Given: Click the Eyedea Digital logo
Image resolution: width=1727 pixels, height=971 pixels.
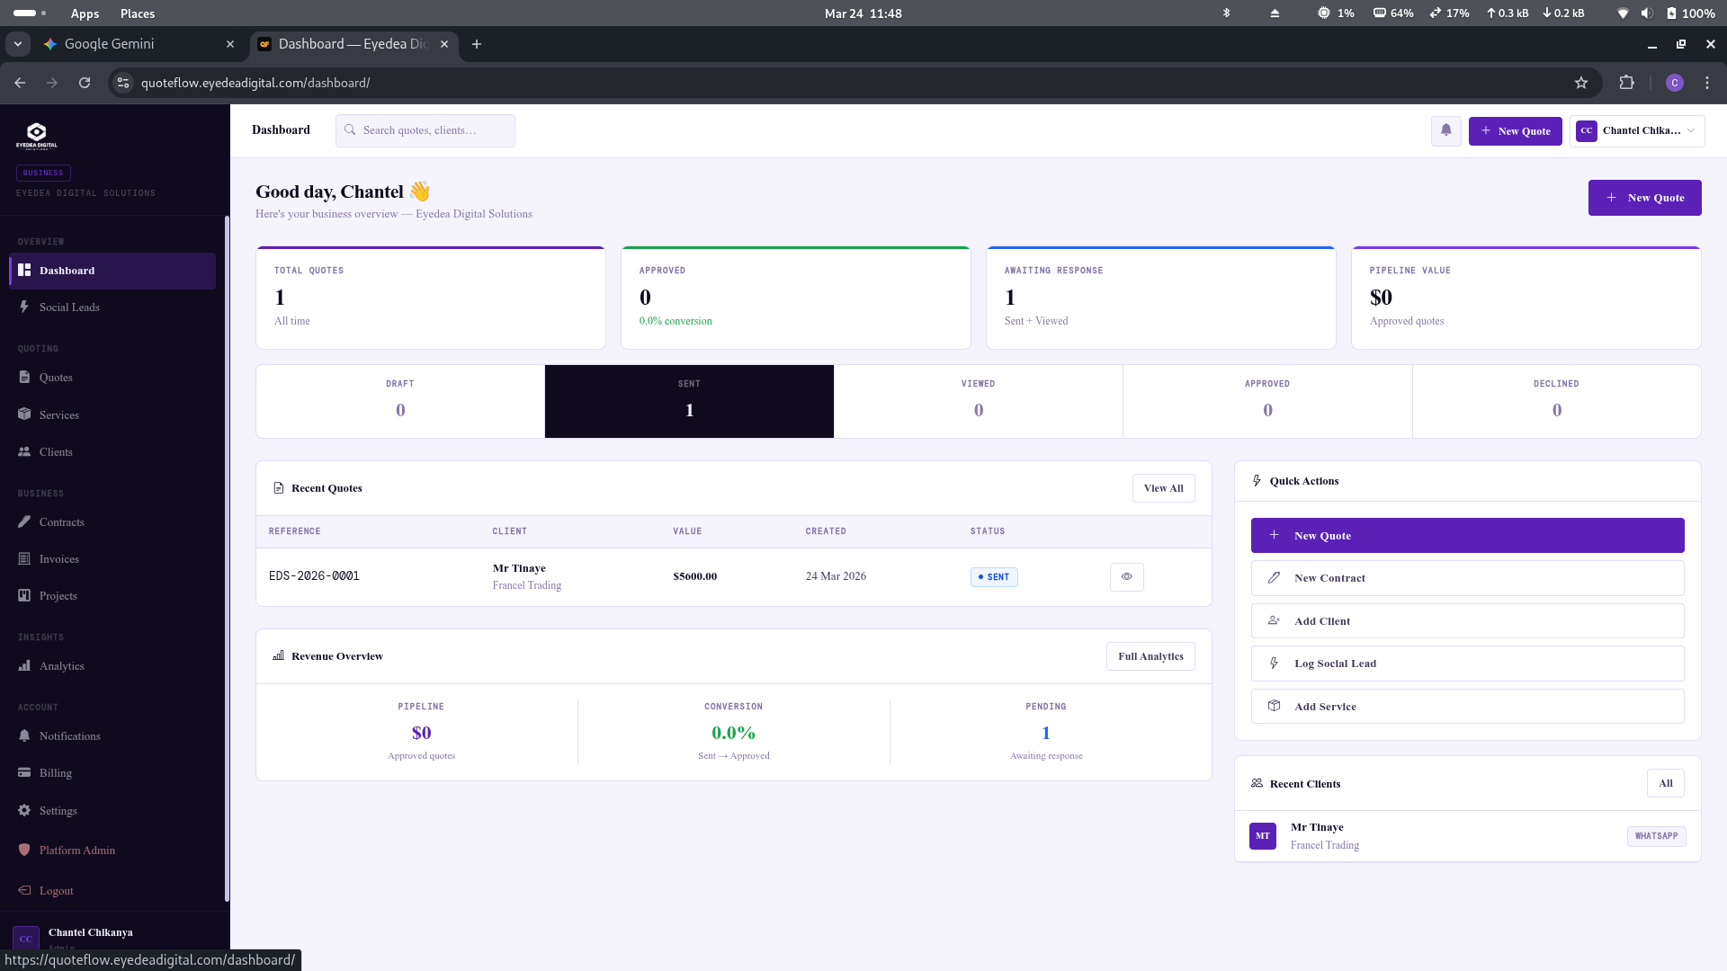Looking at the screenshot, I should pos(37,136).
